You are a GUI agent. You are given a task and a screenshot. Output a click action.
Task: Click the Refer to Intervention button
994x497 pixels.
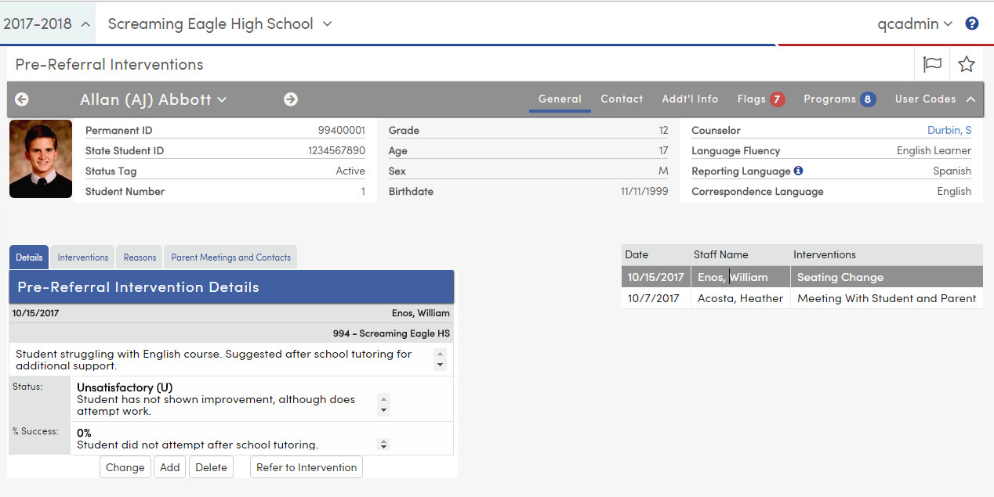(306, 466)
